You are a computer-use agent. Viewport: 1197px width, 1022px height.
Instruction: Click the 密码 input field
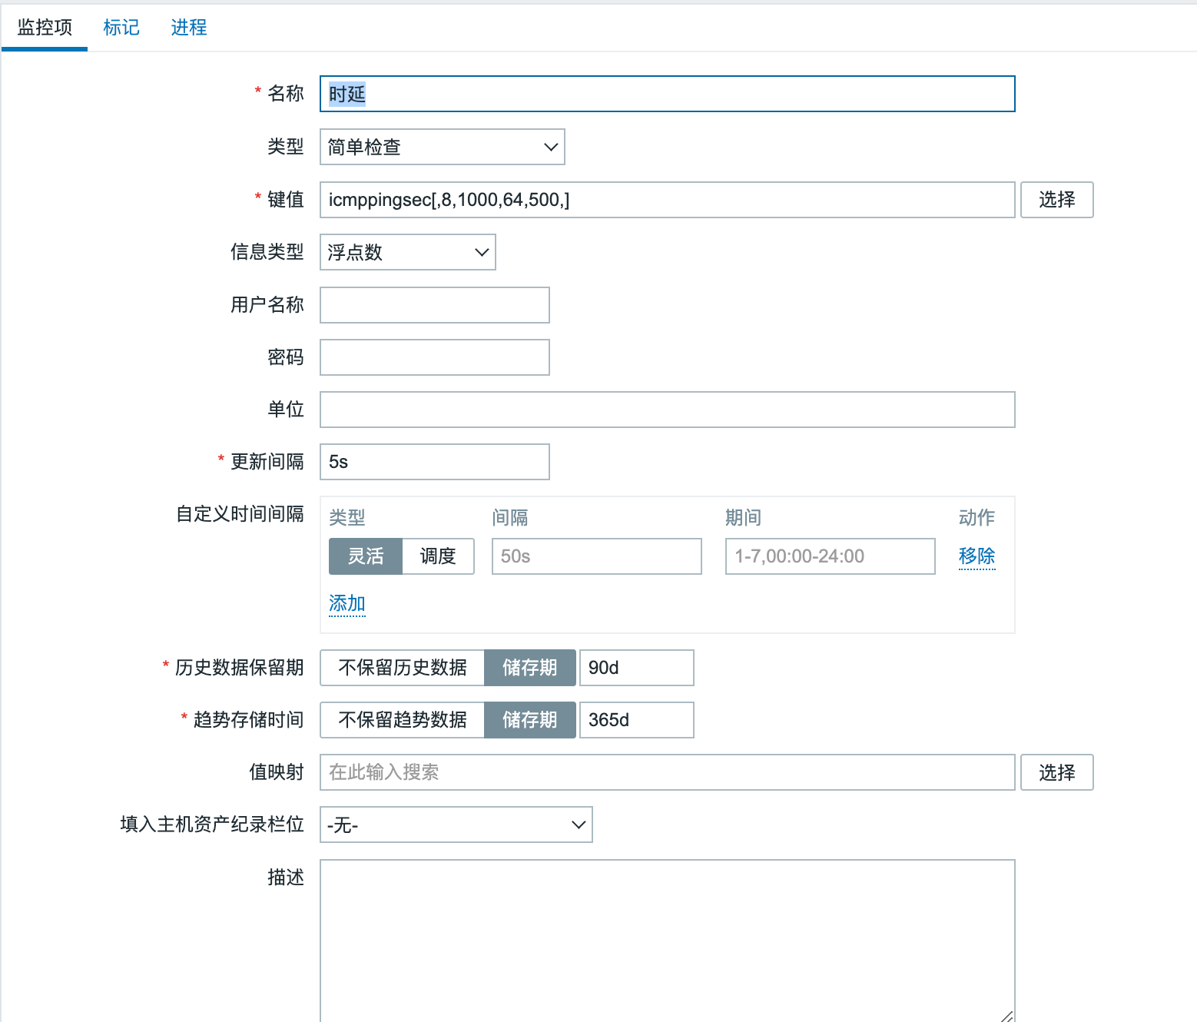coord(434,357)
